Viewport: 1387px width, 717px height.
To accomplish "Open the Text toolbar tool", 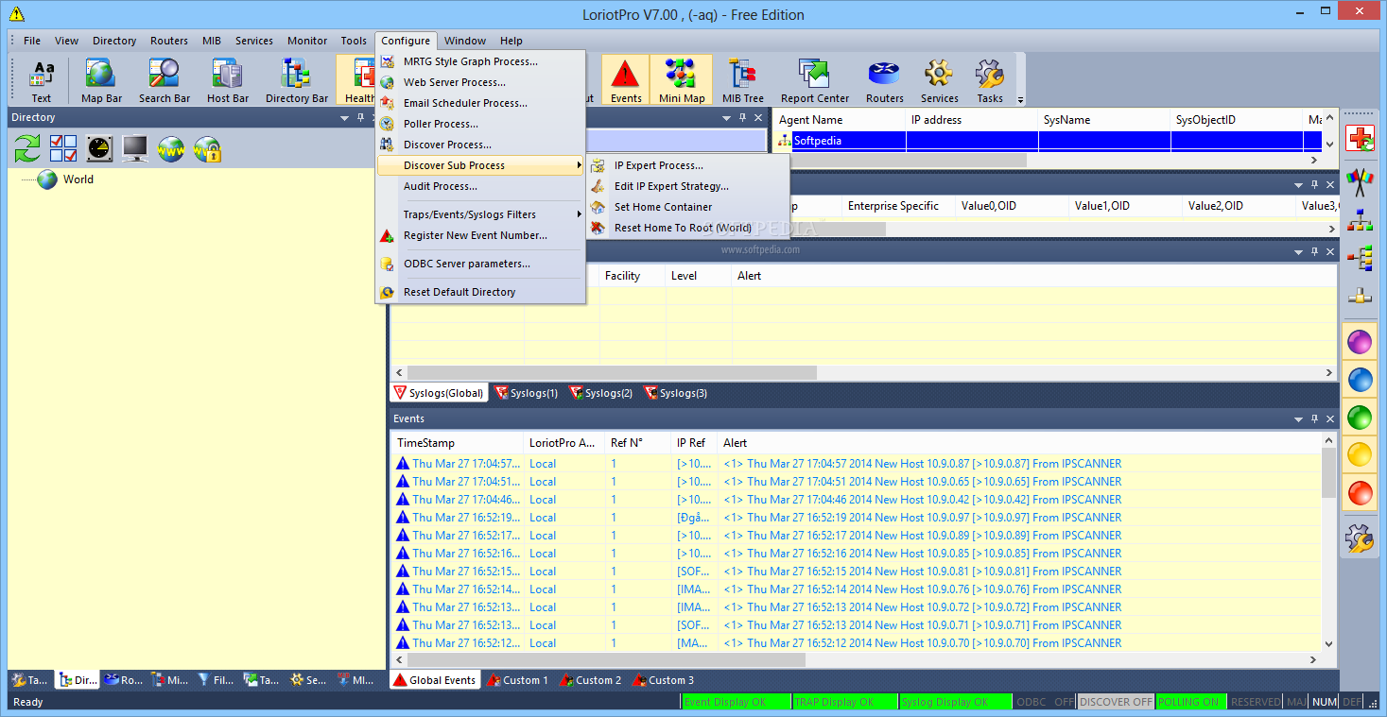I will tap(42, 80).
